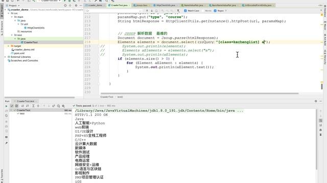This screenshot has width=327, height=183.
Task: Click the Project panel locate target icon
Action: (65, 6)
